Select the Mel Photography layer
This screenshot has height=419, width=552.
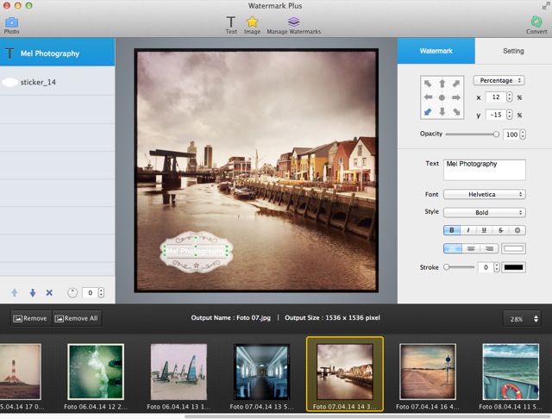coord(58,53)
